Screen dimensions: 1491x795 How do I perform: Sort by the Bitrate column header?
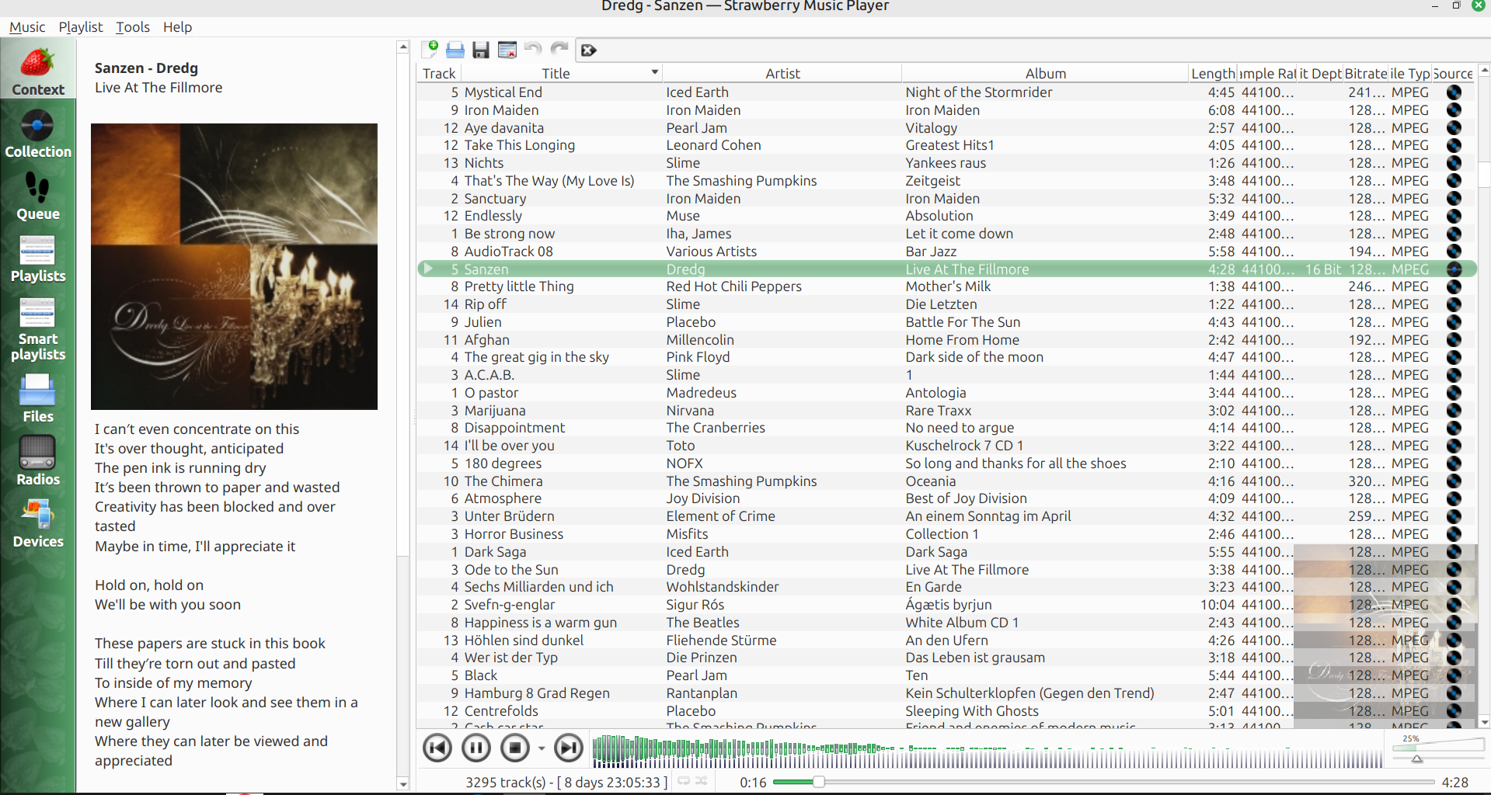pyautogui.click(x=1365, y=73)
